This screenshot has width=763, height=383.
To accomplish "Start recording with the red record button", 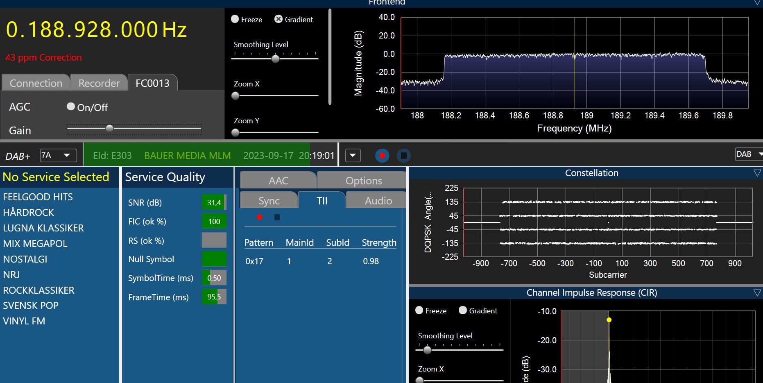I will (382, 156).
